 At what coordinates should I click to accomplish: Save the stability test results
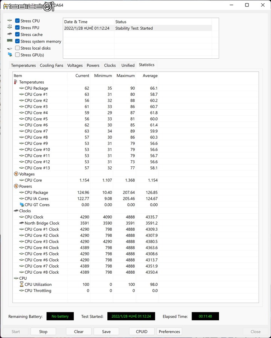click(x=106, y=332)
